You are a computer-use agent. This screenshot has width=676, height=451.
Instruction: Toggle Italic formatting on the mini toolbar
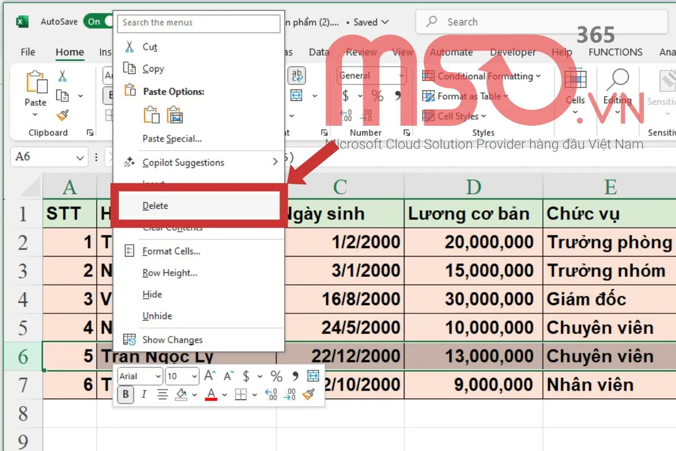144,395
